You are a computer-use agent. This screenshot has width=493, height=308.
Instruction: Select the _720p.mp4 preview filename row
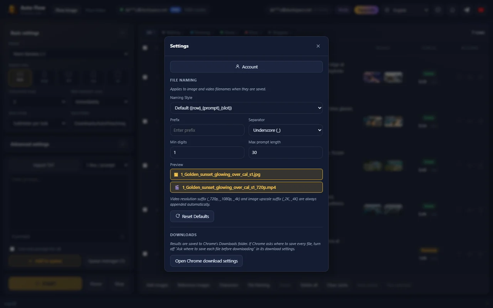coord(246,187)
